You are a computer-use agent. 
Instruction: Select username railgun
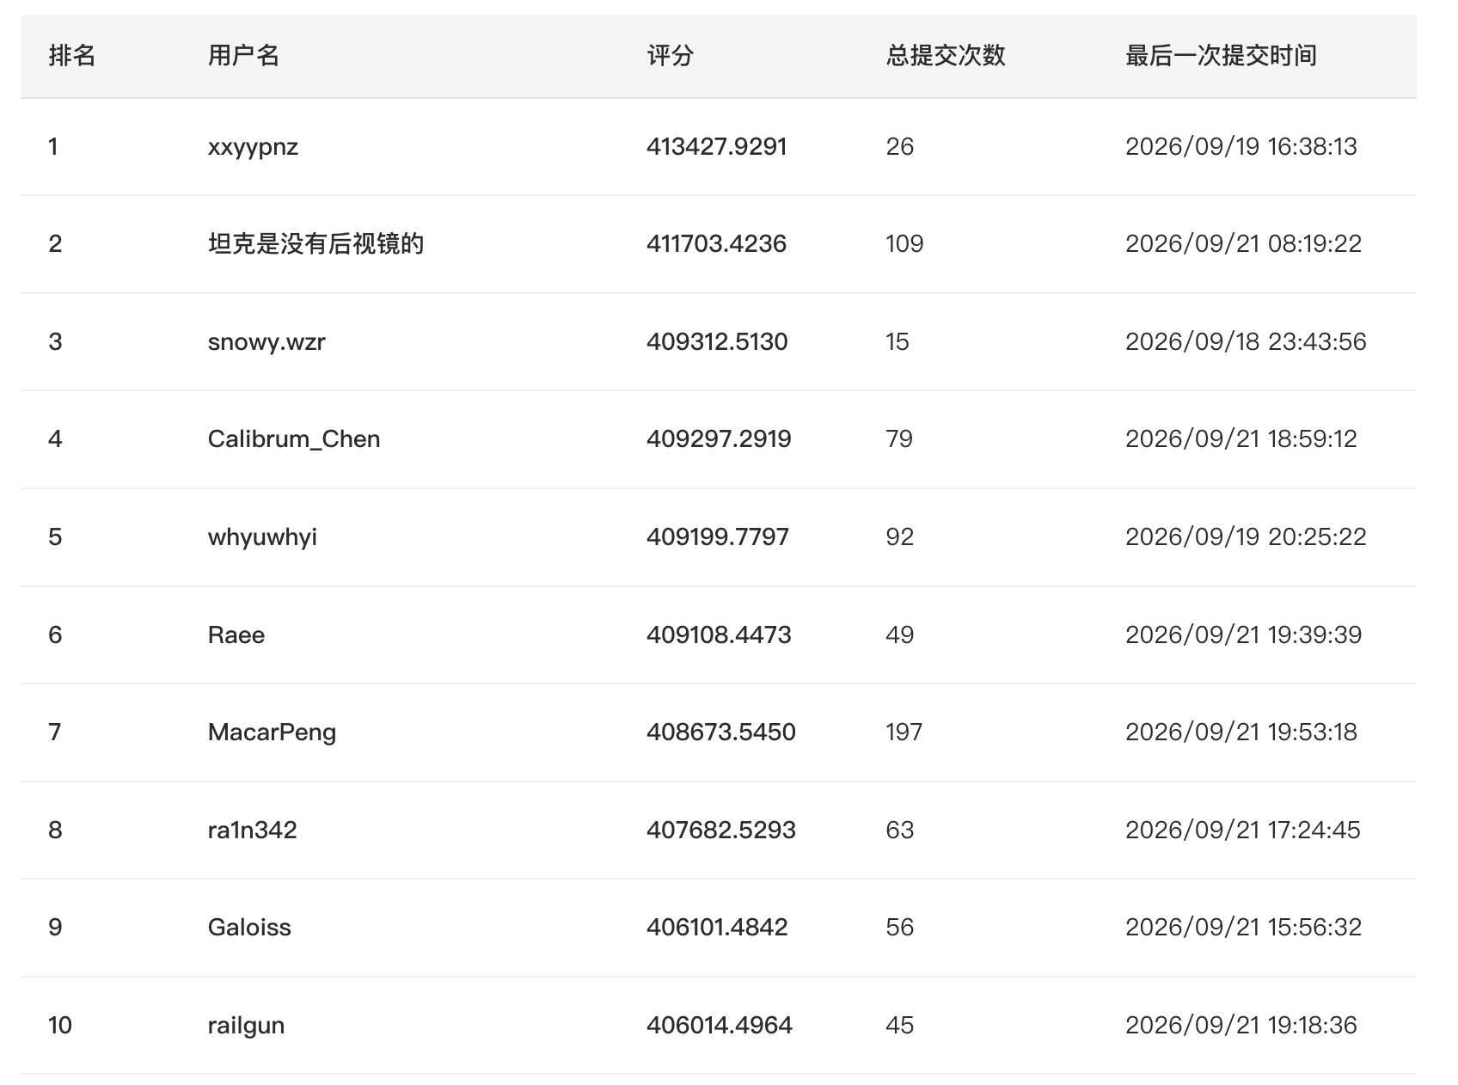246,1026
